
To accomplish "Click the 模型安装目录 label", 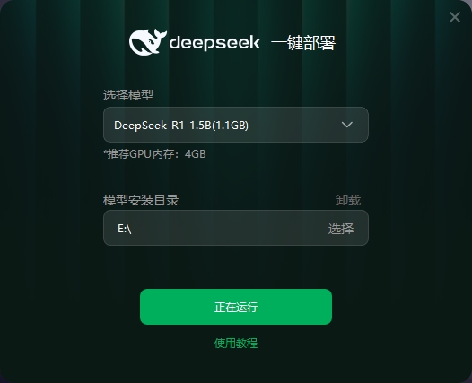I will 141,200.
